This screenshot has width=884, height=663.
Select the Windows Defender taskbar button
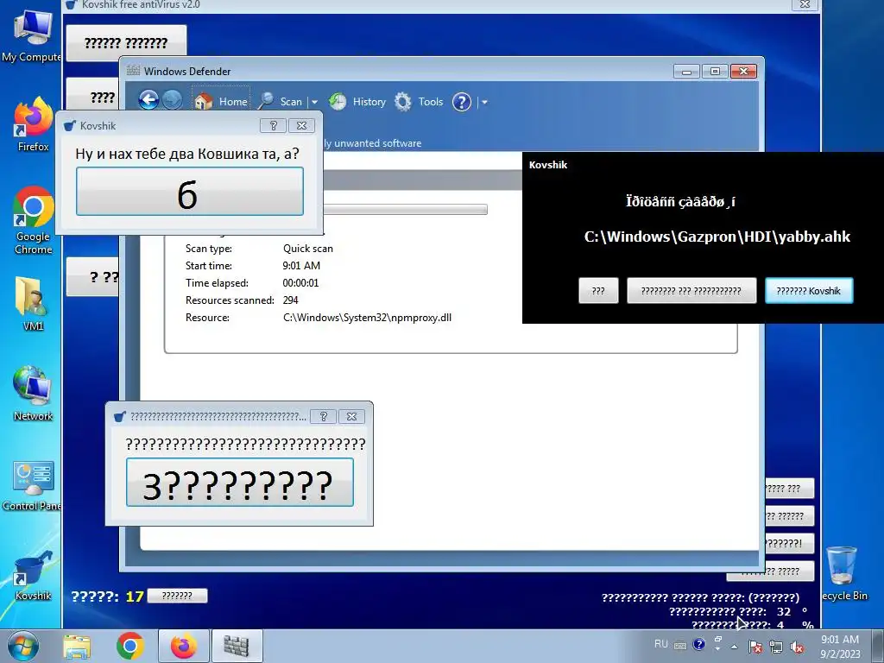point(237,646)
